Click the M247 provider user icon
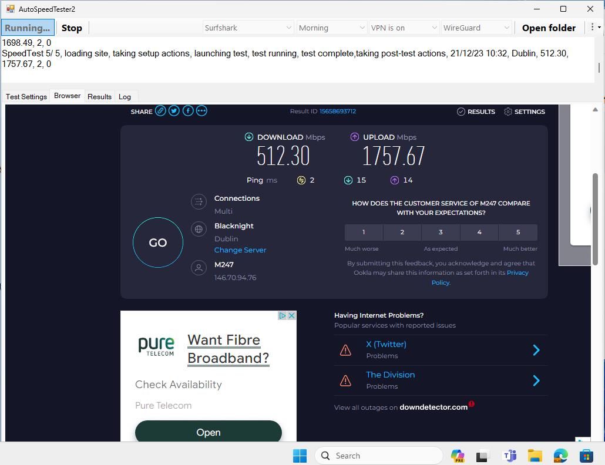The image size is (605, 465). point(199,268)
